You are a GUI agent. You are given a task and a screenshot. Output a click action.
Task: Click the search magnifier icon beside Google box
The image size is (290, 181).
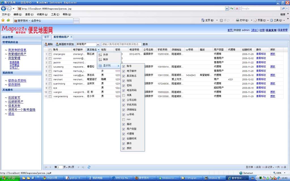click(283, 8)
